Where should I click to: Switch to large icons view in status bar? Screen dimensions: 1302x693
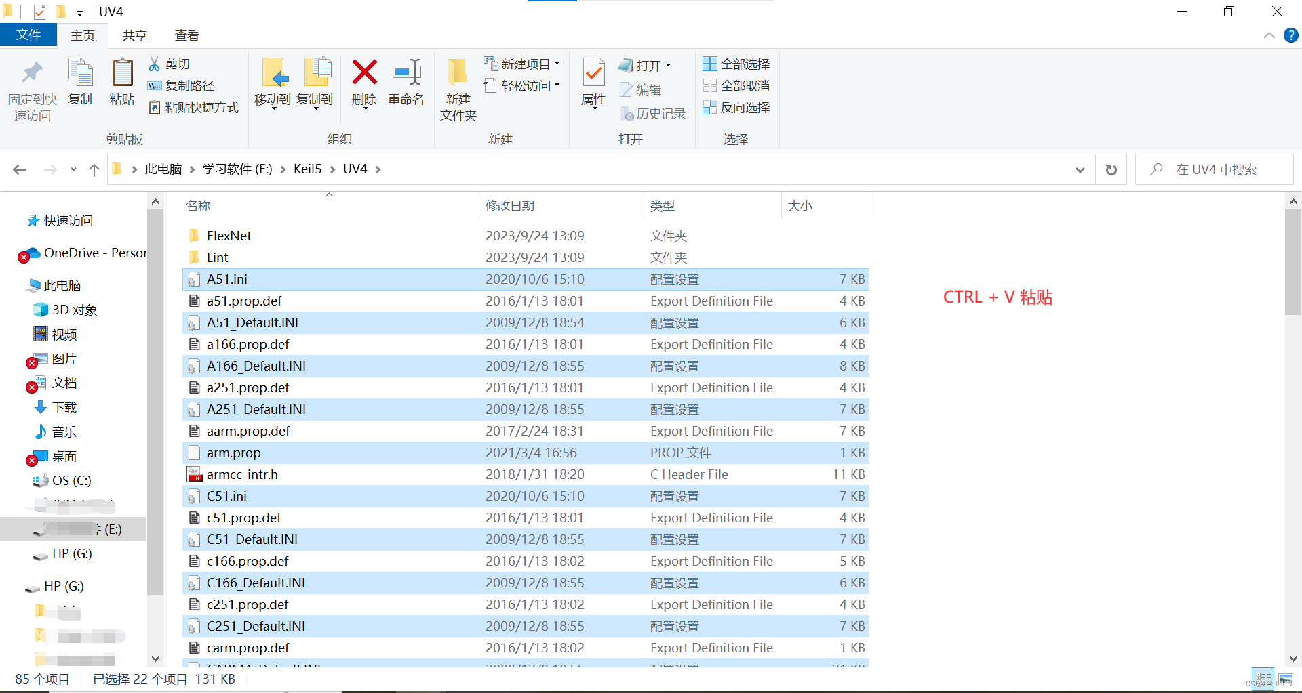1286,679
